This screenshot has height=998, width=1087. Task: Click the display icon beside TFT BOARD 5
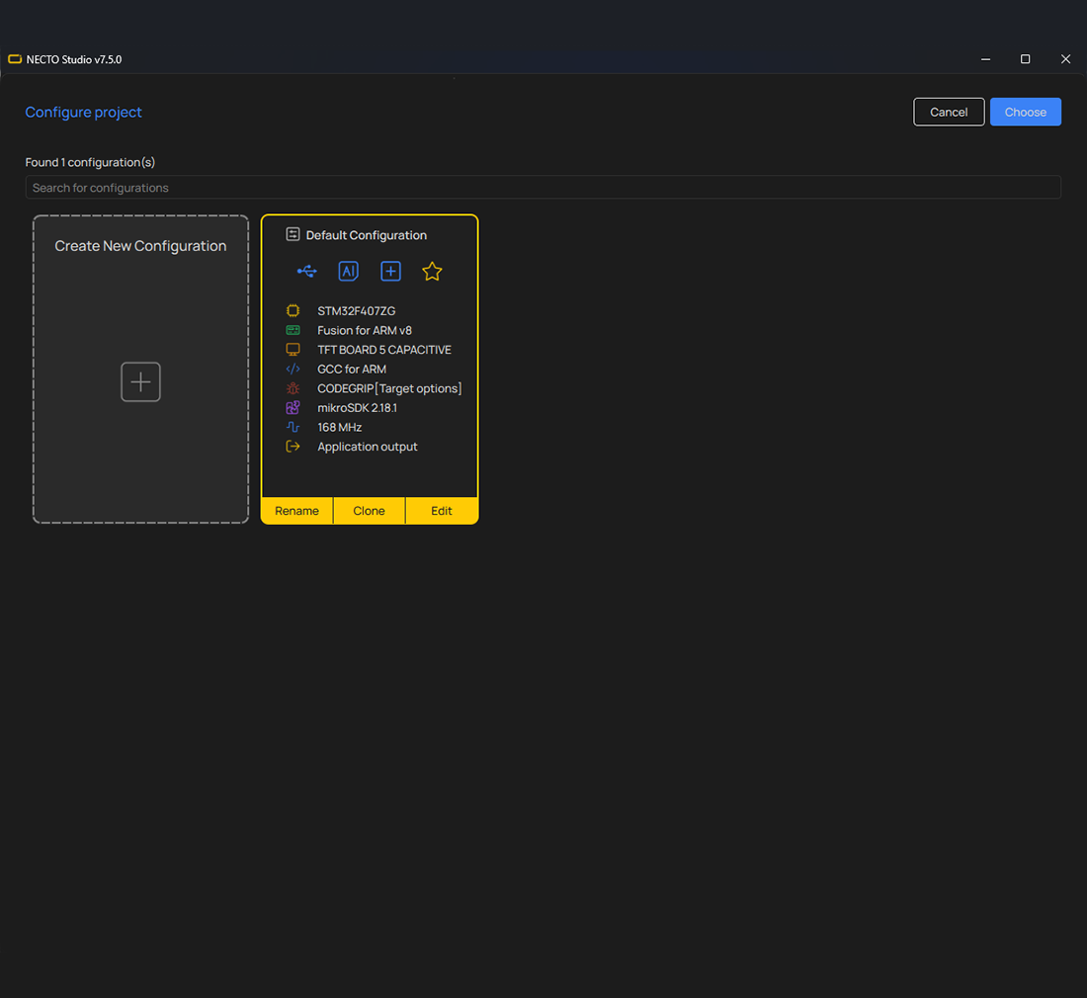pyautogui.click(x=293, y=350)
